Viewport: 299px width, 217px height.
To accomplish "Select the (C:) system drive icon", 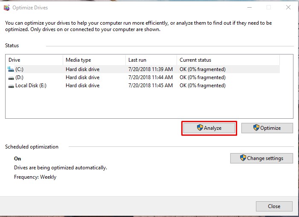I will [11, 69].
